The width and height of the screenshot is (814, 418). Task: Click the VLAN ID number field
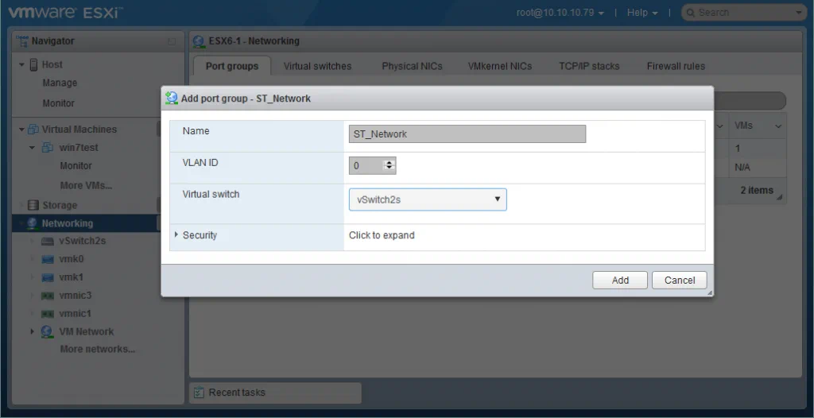point(366,166)
